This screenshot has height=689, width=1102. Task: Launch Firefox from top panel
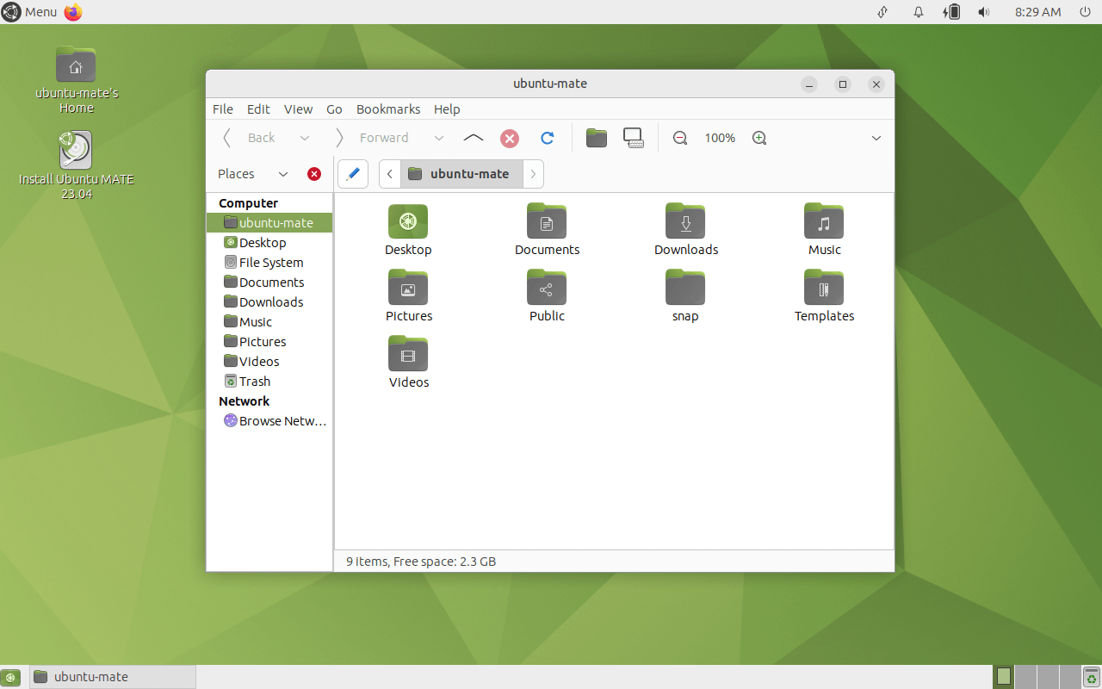pyautogui.click(x=73, y=12)
